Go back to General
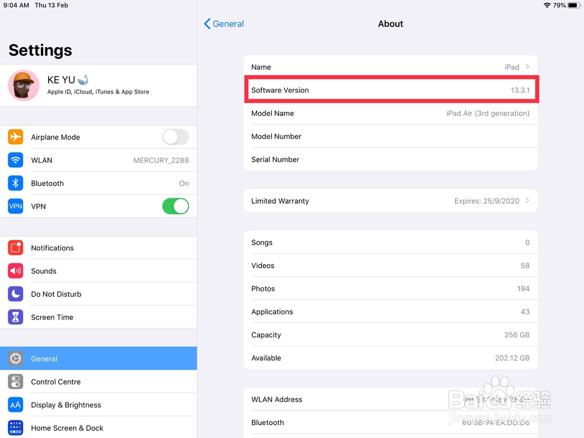Screen dimensions: 584x438 click(x=224, y=23)
